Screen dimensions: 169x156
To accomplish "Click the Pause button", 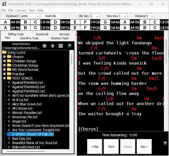I will [x=128, y=147].
